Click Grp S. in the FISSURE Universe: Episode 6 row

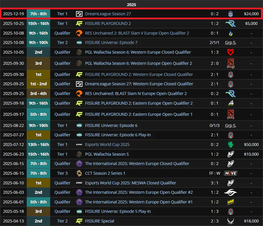pyautogui.click(x=231, y=126)
